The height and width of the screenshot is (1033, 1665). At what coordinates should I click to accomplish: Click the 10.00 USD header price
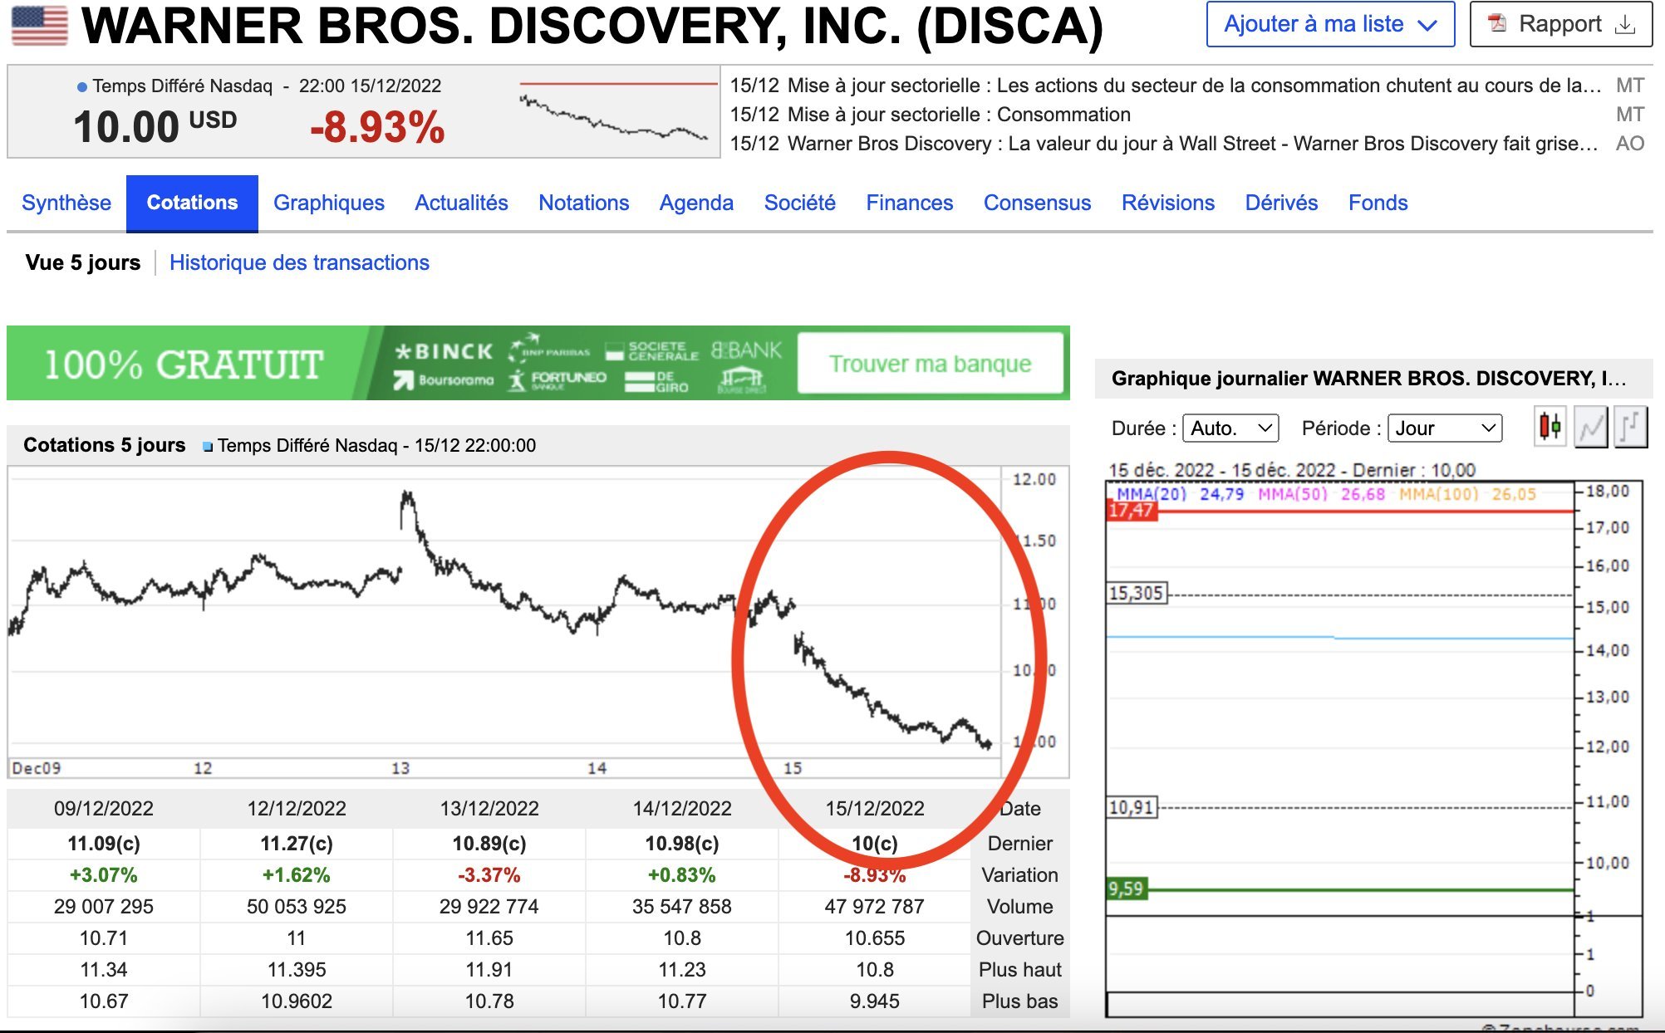[x=155, y=127]
